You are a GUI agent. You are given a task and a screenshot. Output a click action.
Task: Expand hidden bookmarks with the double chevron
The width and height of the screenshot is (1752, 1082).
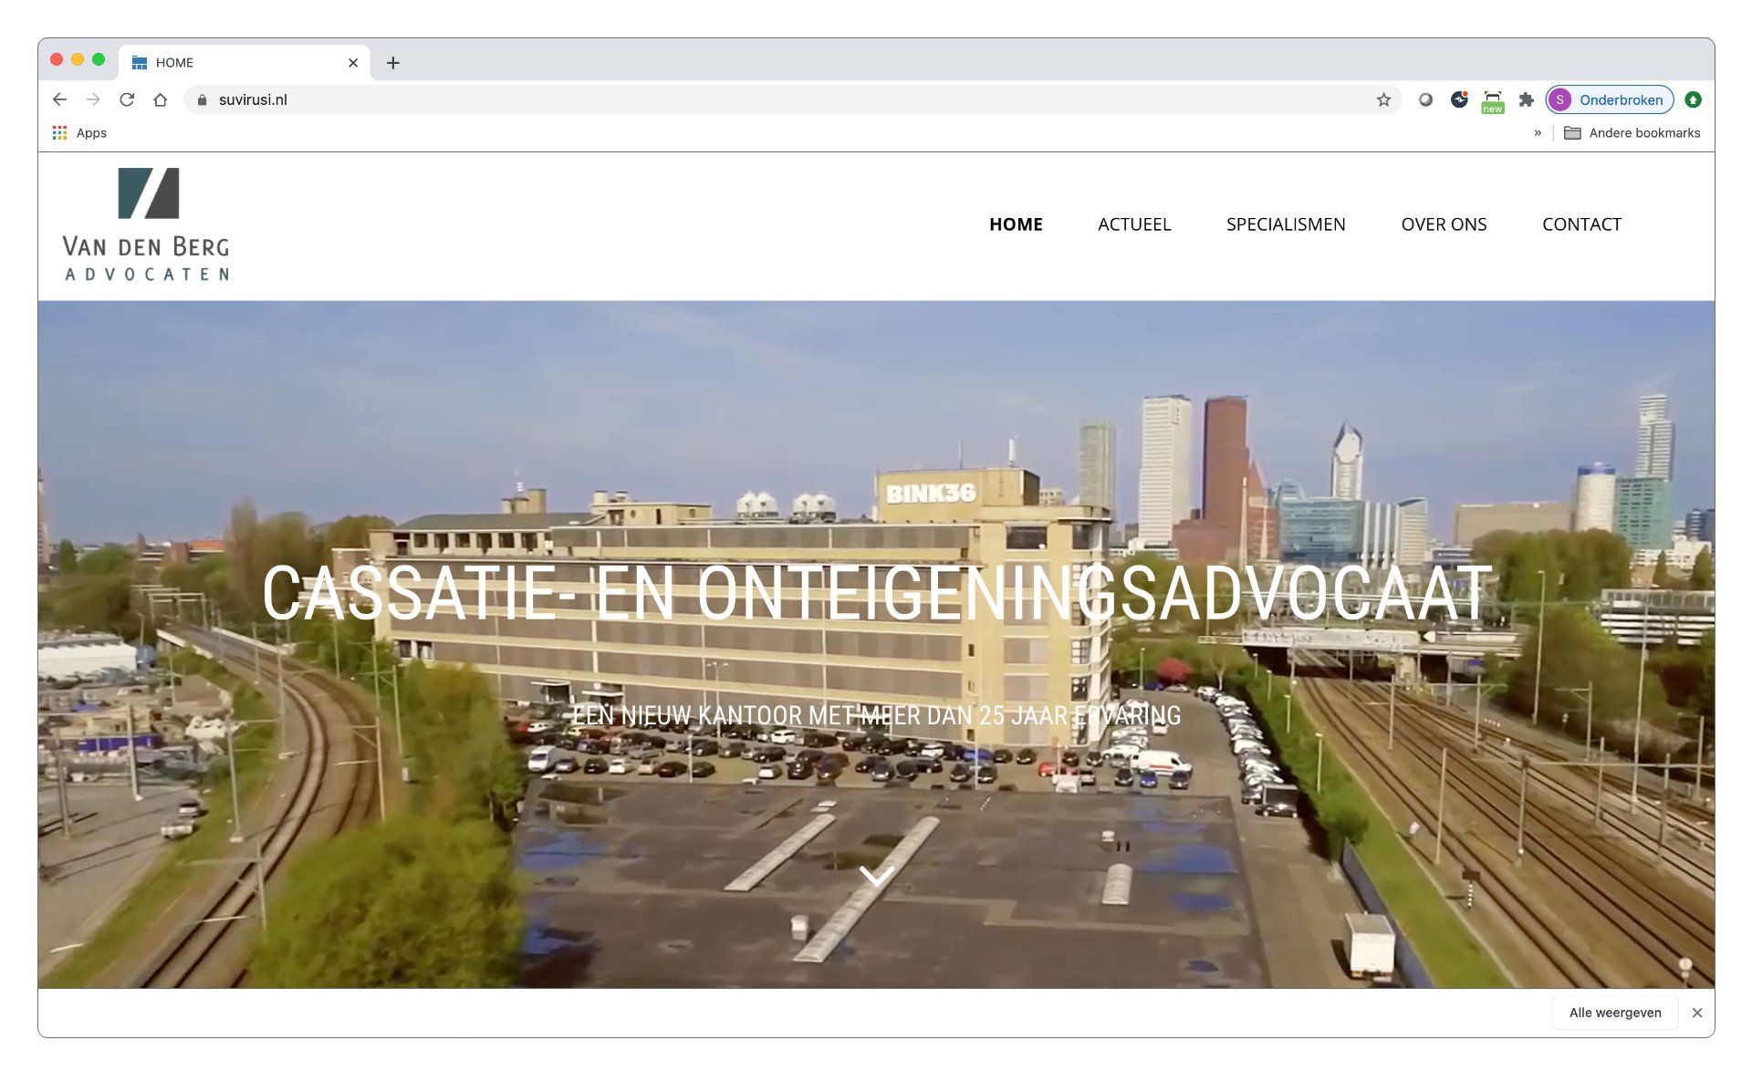point(1538,133)
